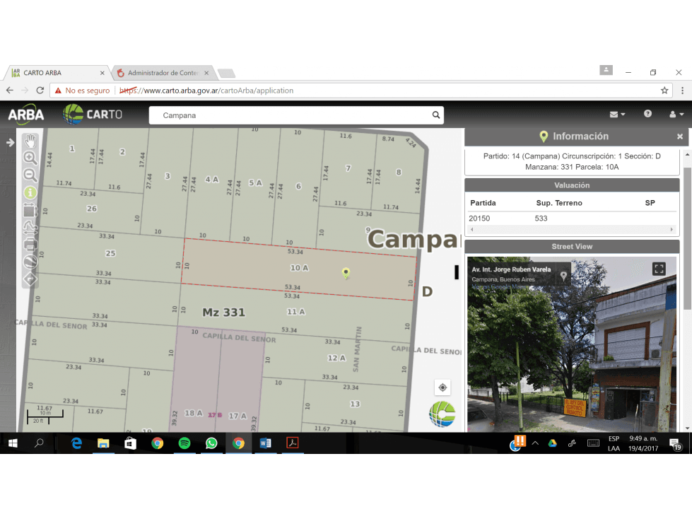Expand Street View to fullscreen
692x519 pixels.
coord(658,269)
